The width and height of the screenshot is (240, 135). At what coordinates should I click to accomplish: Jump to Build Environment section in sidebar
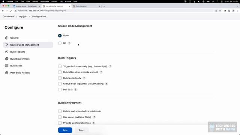pos(28,59)
